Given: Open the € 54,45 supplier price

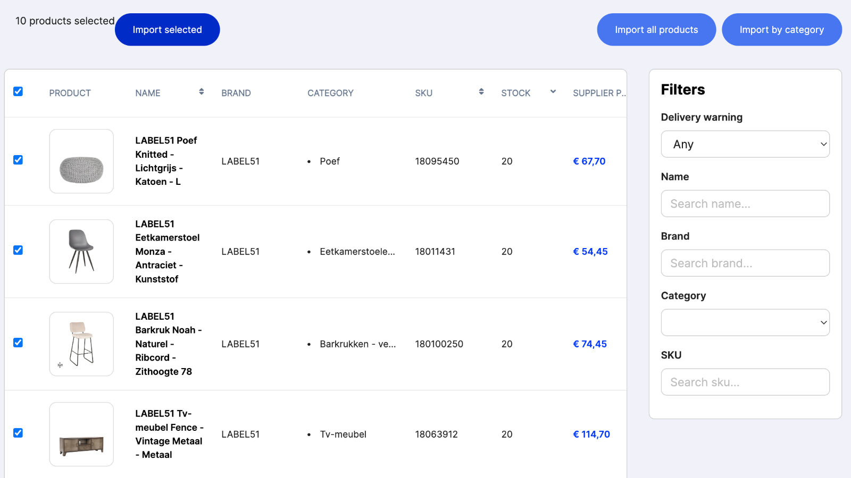Looking at the screenshot, I should pyautogui.click(x=590, y=252).
